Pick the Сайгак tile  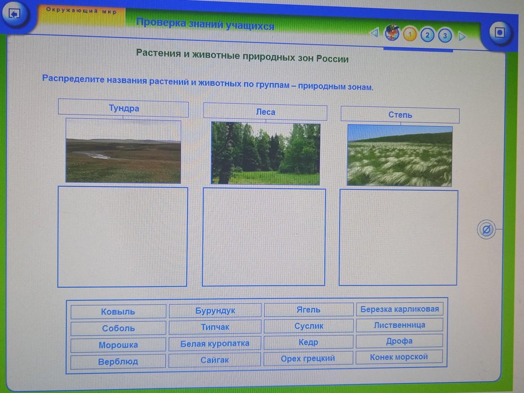coord(215,360)
